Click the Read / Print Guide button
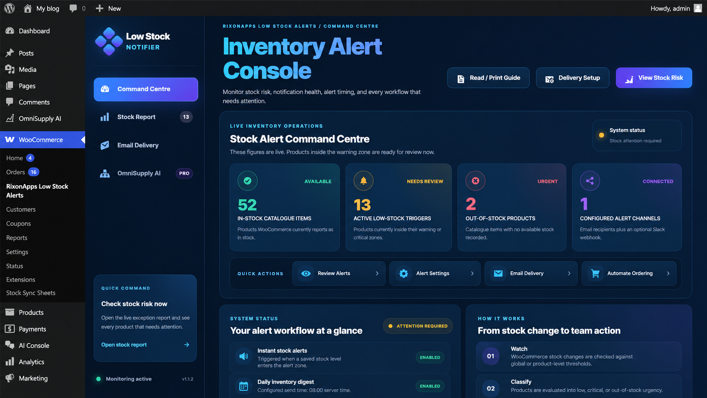Viewport: 707px width, 398px height. (x=488, y=78)
